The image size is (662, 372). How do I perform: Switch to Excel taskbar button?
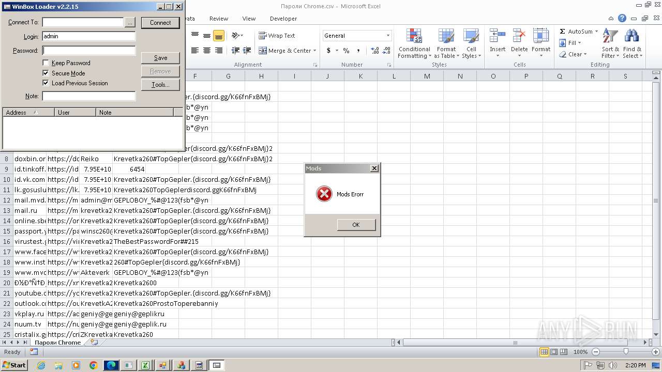146,365
